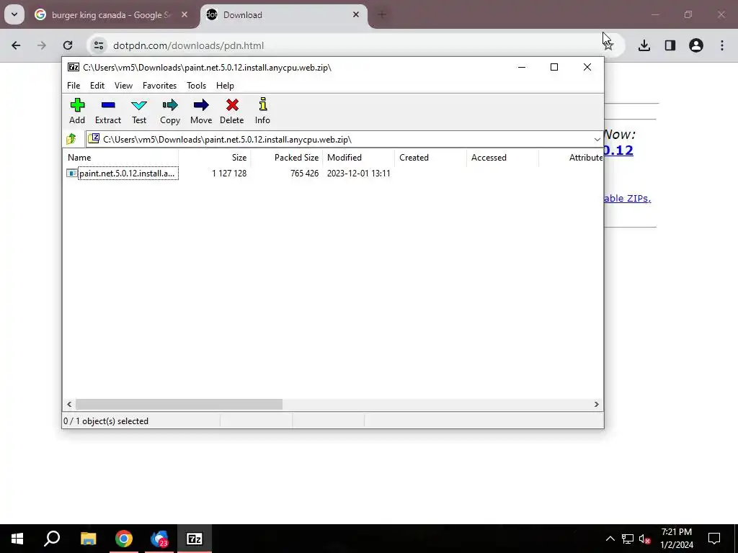Open the notification center icon
This screenshot has width=738, height=553.
pos(714,539)
